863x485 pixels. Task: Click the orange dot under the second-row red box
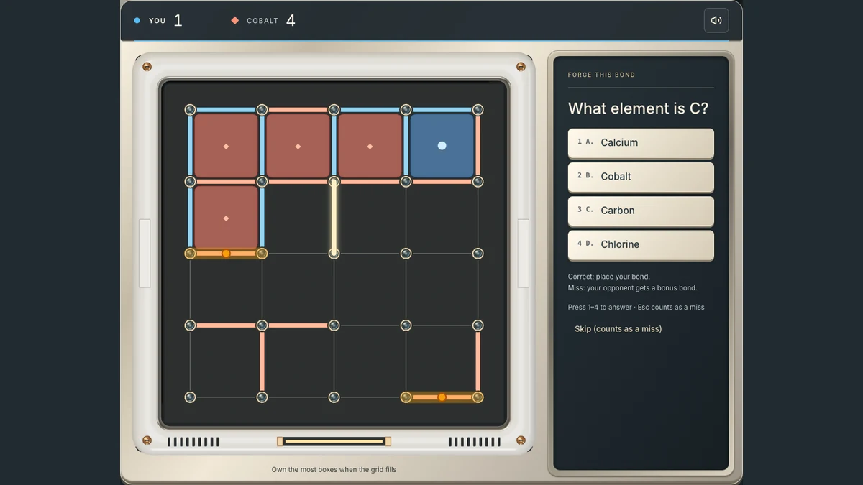click(x=226, y=254)
